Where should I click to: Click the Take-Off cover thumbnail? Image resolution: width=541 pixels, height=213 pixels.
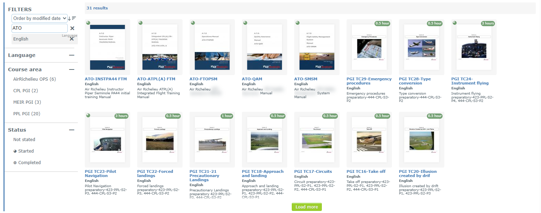point(369,140)
